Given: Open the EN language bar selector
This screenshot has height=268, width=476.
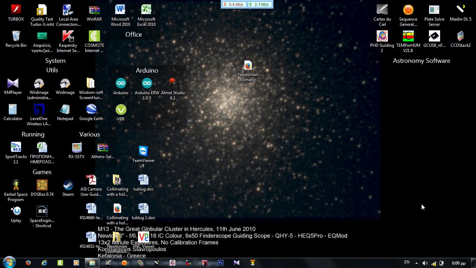Looking at the screenshot, I should pyautogui.click(x=407, y=262).
